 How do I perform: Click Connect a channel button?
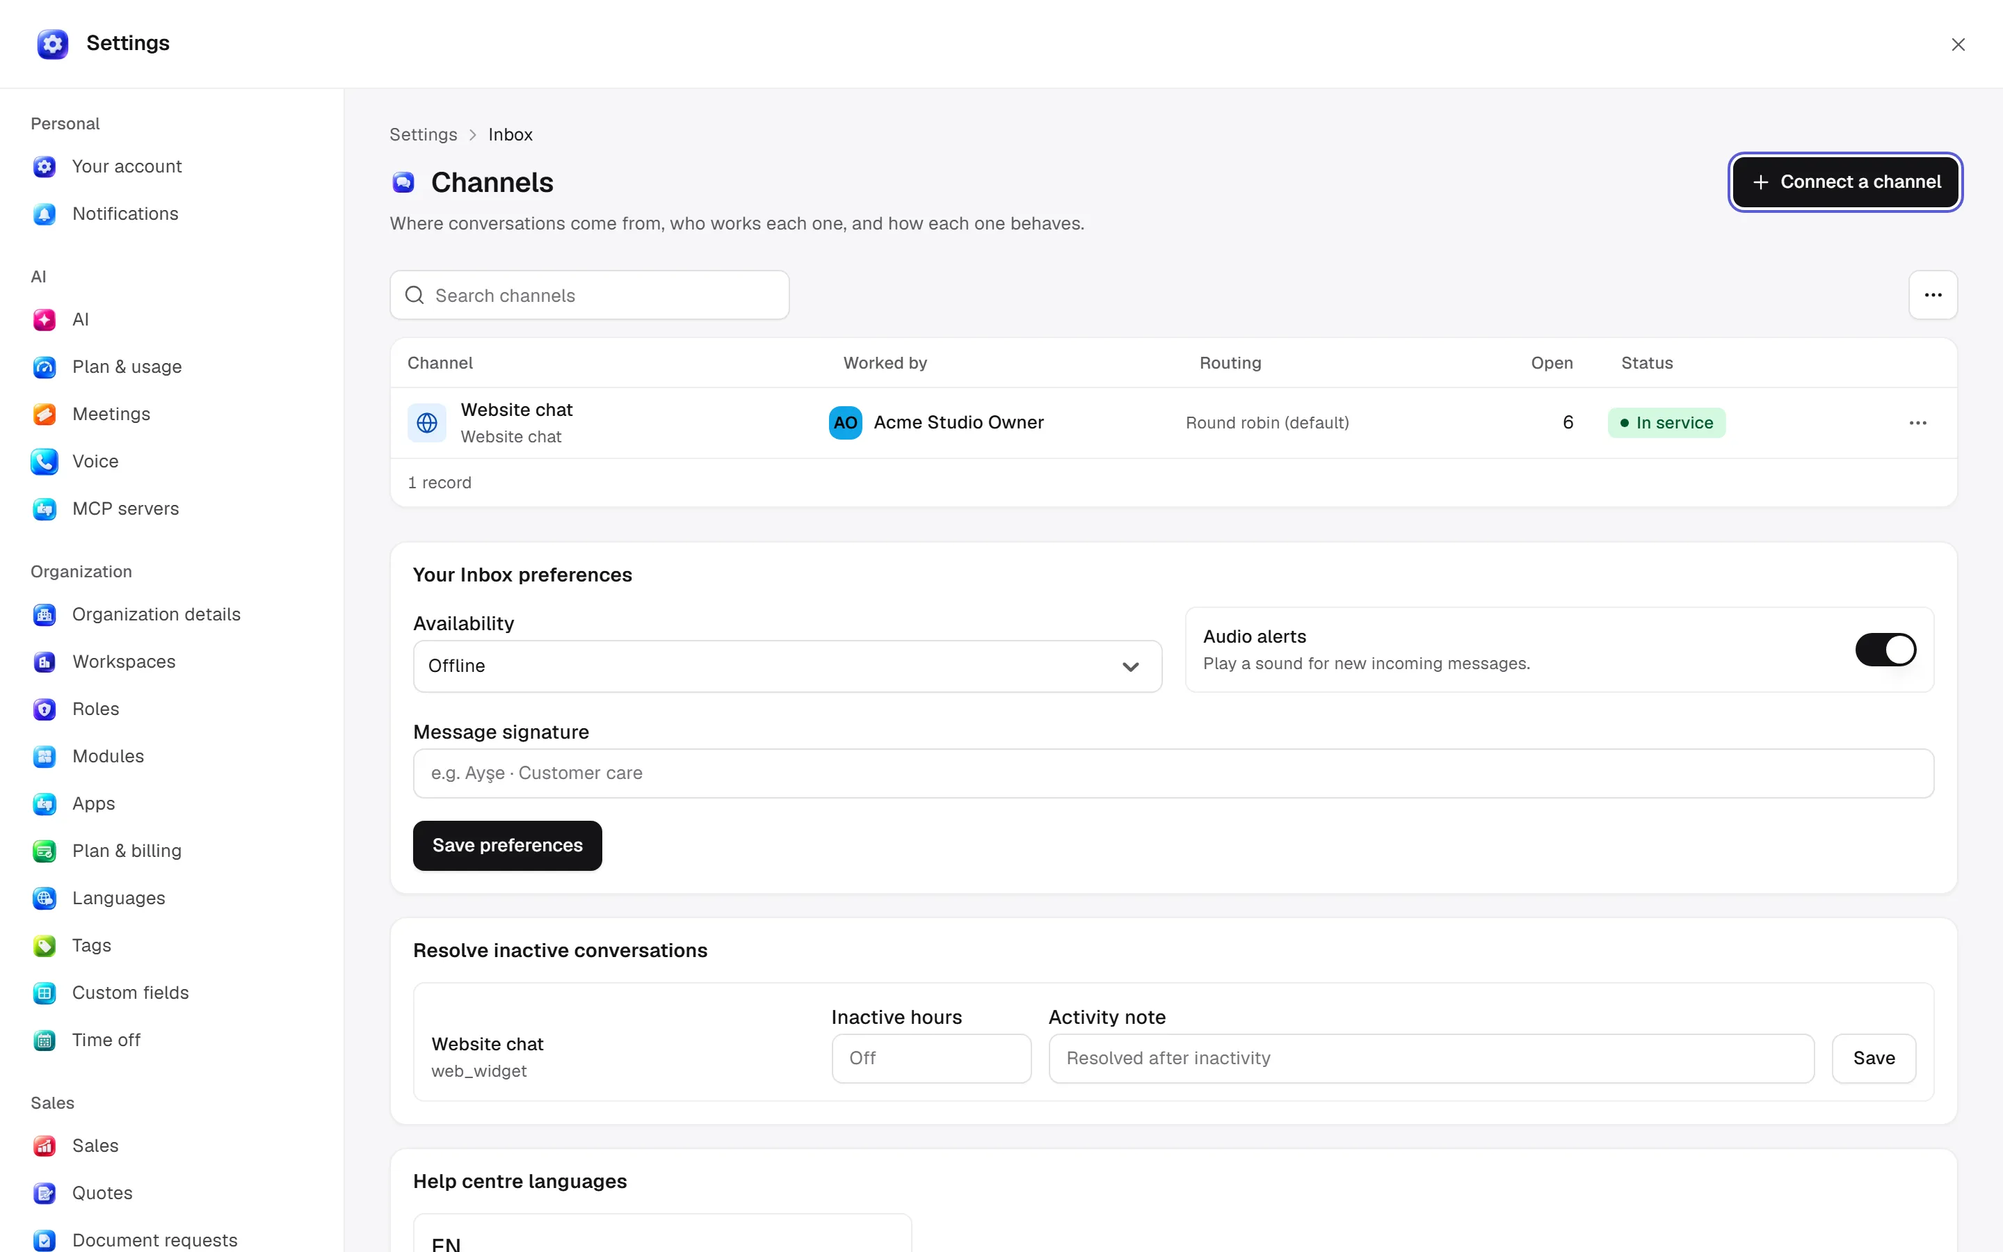click(x=1845, y=182)
